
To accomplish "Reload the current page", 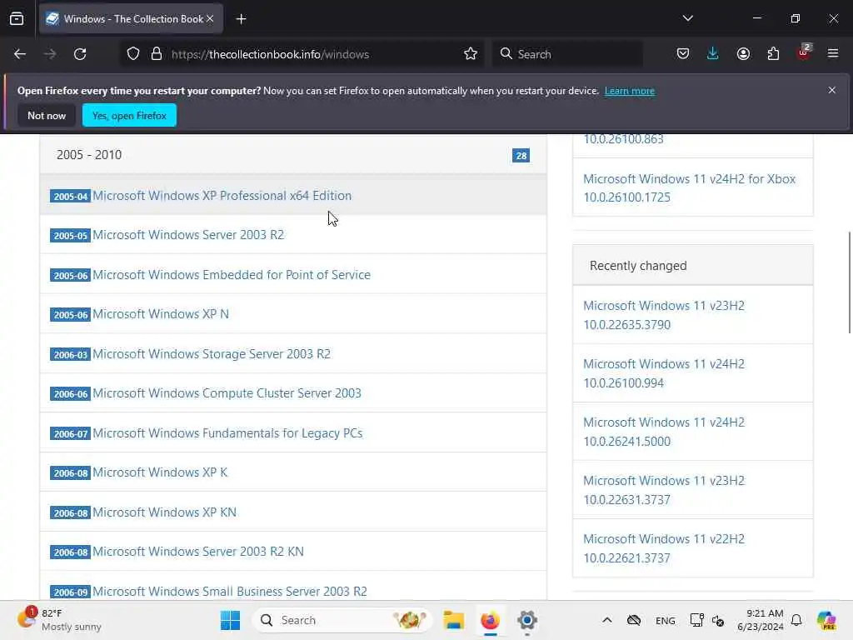I will click(80, 54).
